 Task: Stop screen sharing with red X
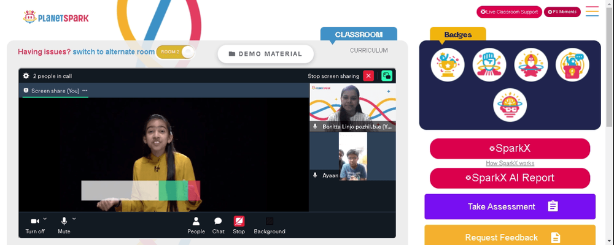[x=368, y=76]
